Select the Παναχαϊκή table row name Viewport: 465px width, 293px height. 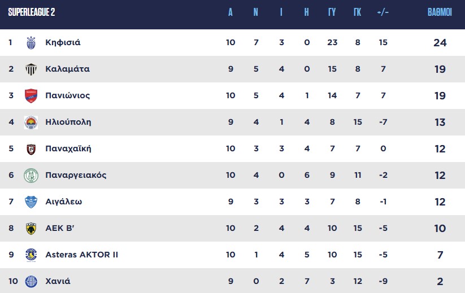tap(68, 148)
